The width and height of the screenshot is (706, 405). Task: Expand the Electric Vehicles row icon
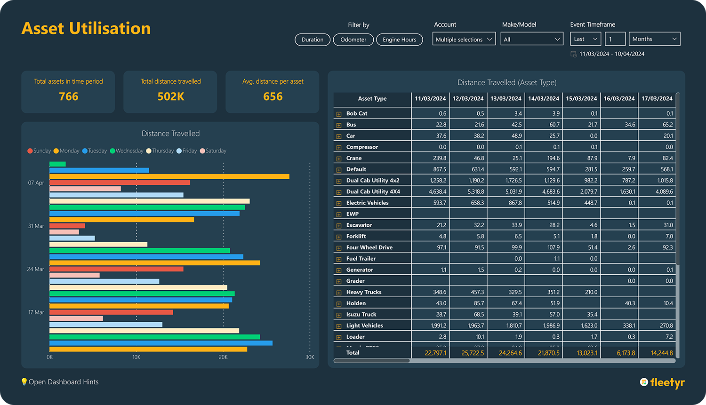click(339, 203)
